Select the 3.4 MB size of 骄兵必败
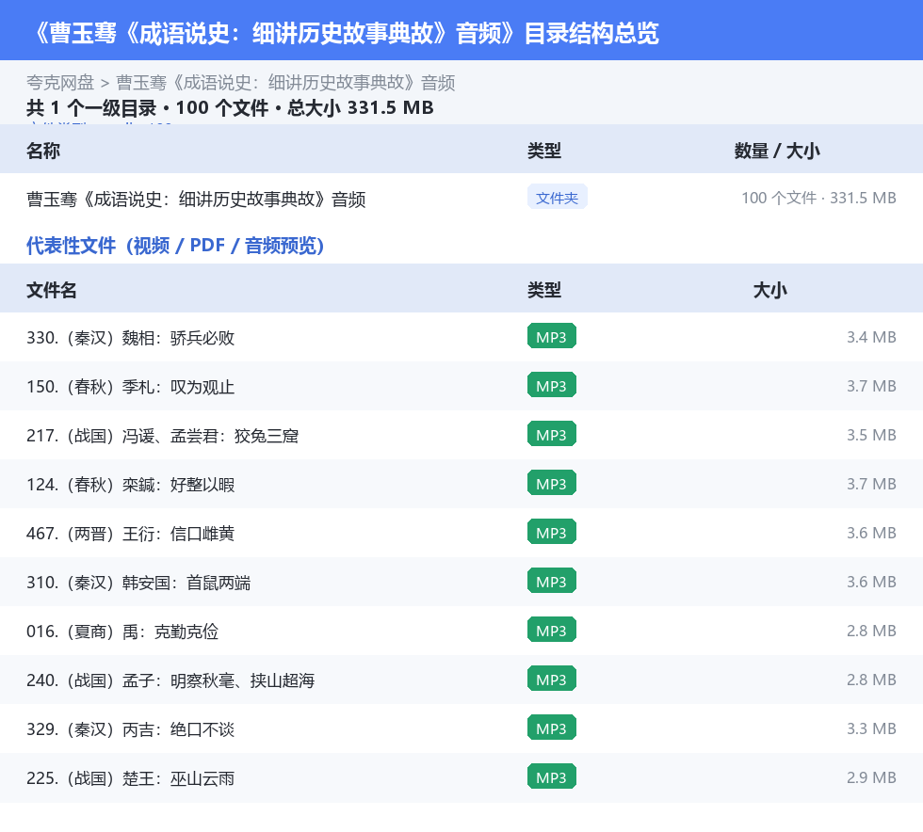 [x=871, y=337]
